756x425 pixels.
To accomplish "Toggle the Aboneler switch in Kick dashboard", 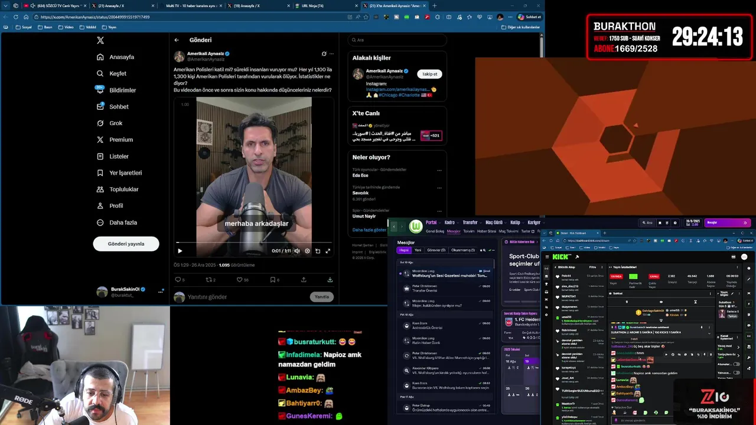I will click(737, 364).
